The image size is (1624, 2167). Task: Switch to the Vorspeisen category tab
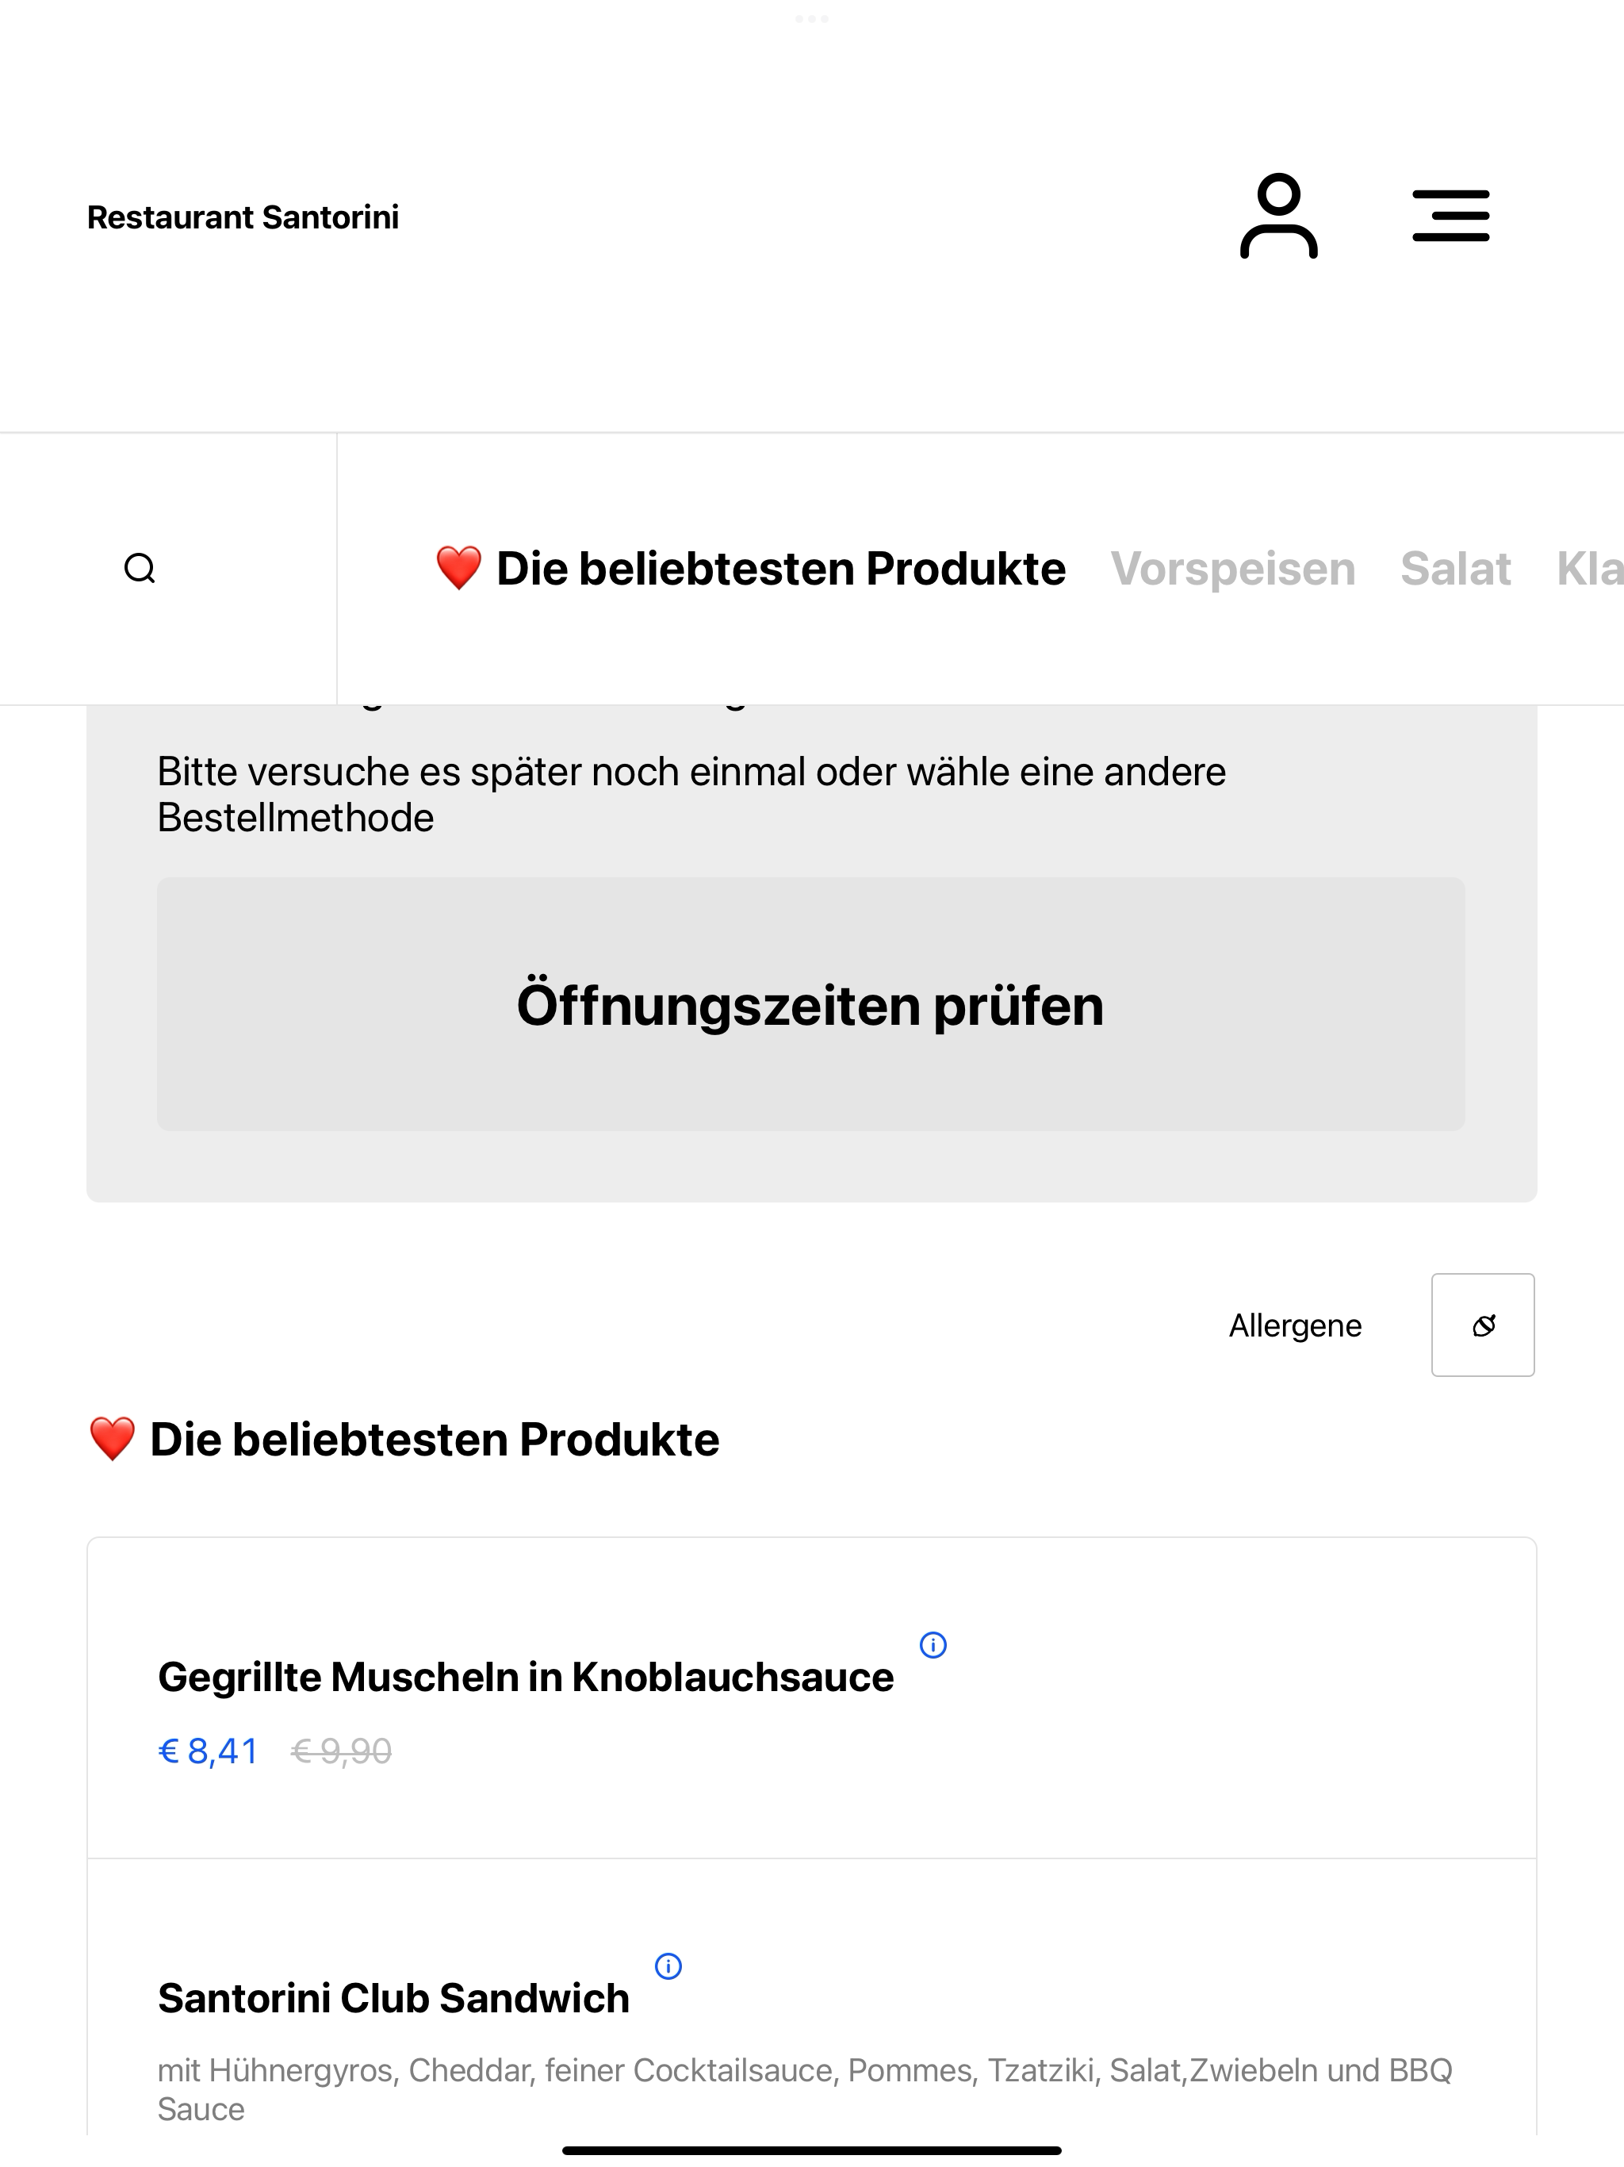[1232, 568]
